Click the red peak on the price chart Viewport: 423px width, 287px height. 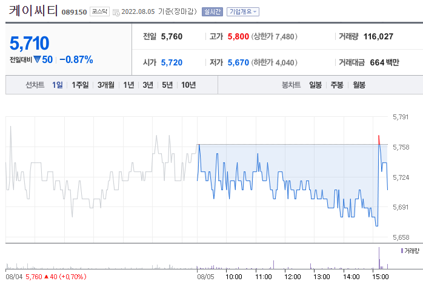click(x=379, y=140)
